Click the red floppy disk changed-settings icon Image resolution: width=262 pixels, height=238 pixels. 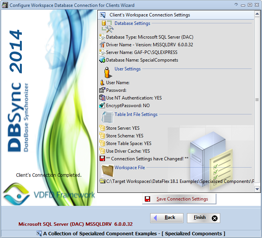tap(102, 158)
